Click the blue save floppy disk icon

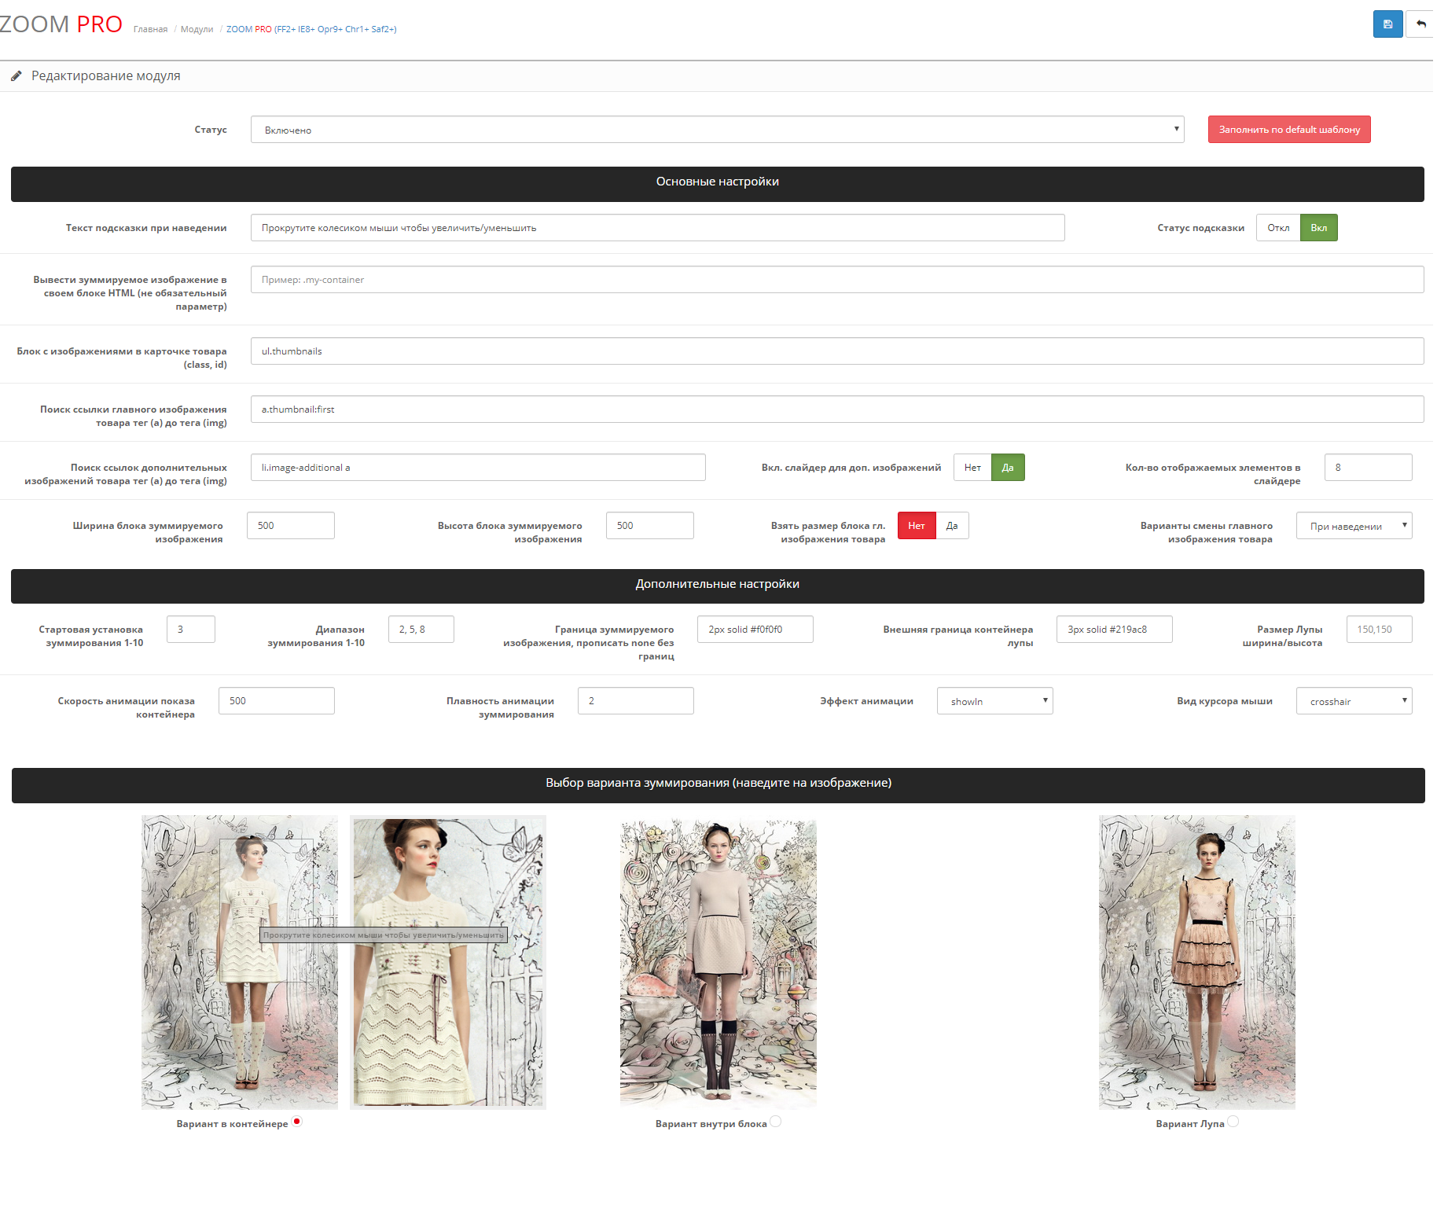coord(1387,24)
